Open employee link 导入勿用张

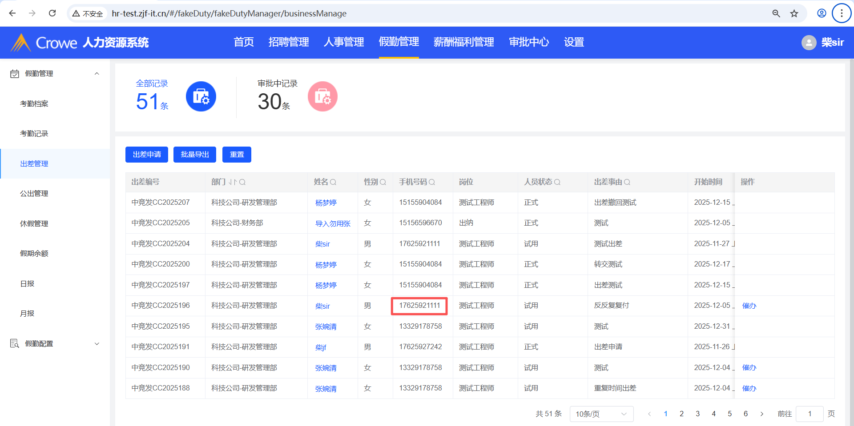click(x=333, y=223)
